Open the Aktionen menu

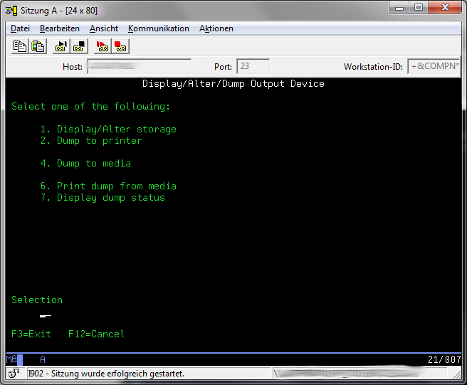tap(216, 28)
